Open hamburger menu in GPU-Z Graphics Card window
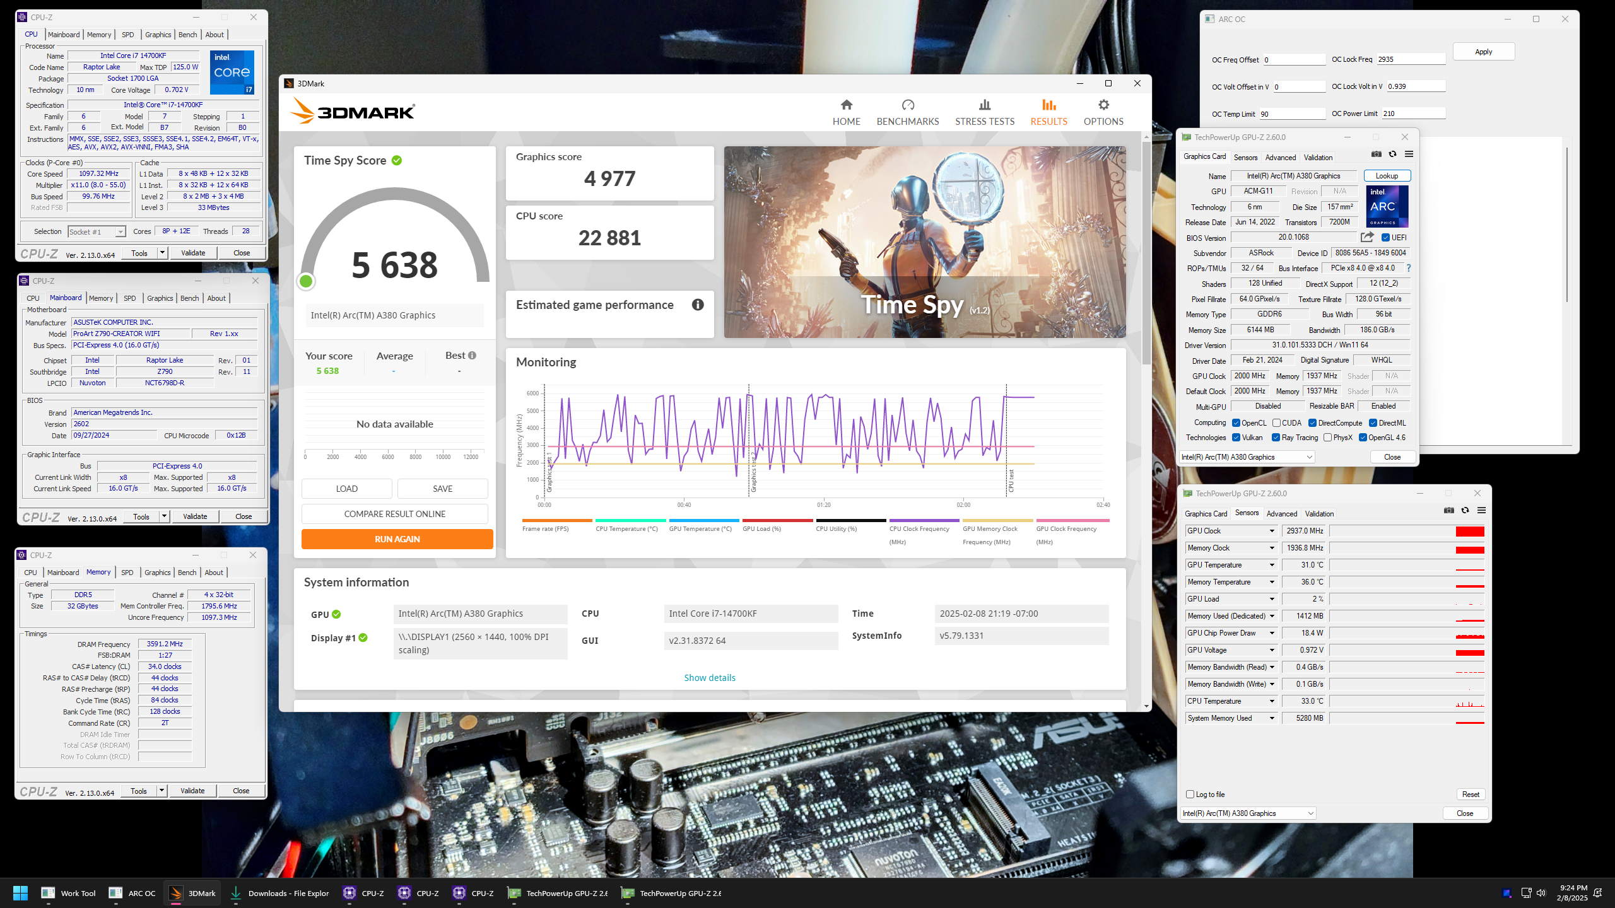The width and height of the screenshot is (1615, 908). (1409, 154)
